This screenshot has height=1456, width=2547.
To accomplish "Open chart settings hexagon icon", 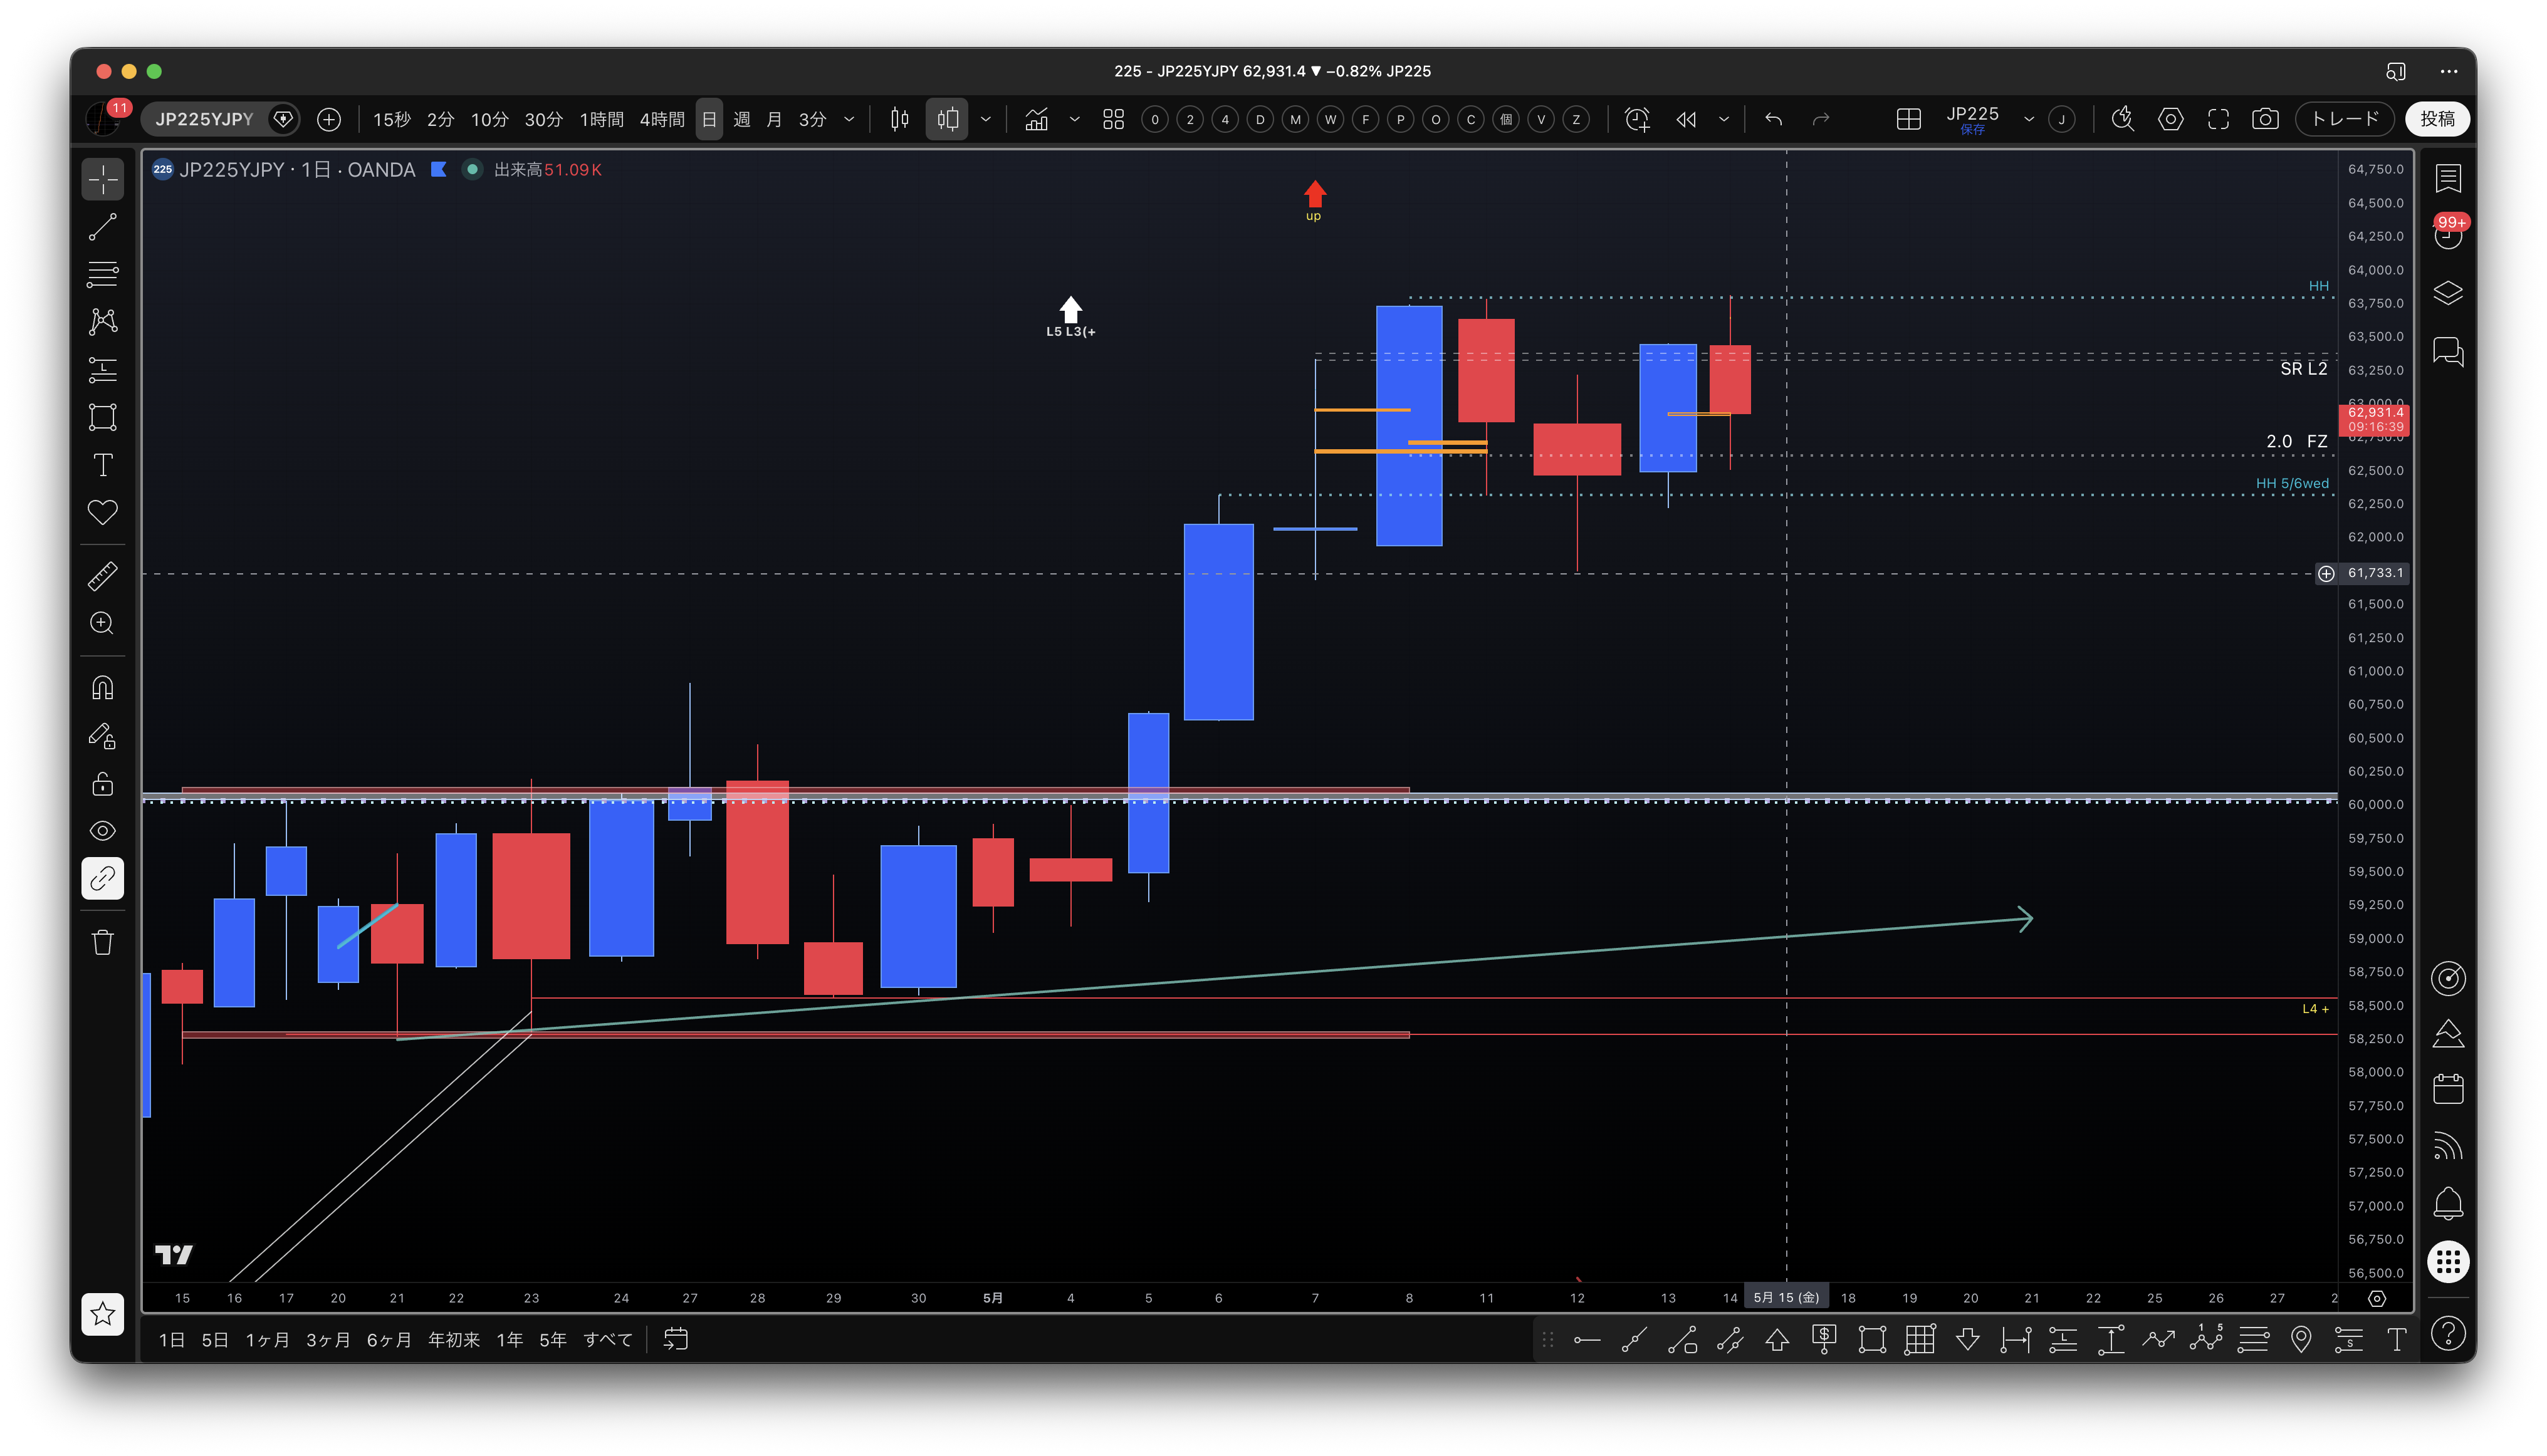I will tap(2170, 120).
